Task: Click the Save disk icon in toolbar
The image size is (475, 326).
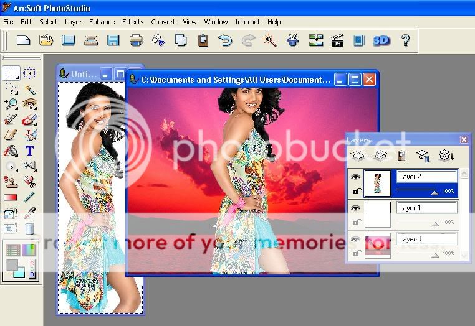Action: click(x=113, y=40)
